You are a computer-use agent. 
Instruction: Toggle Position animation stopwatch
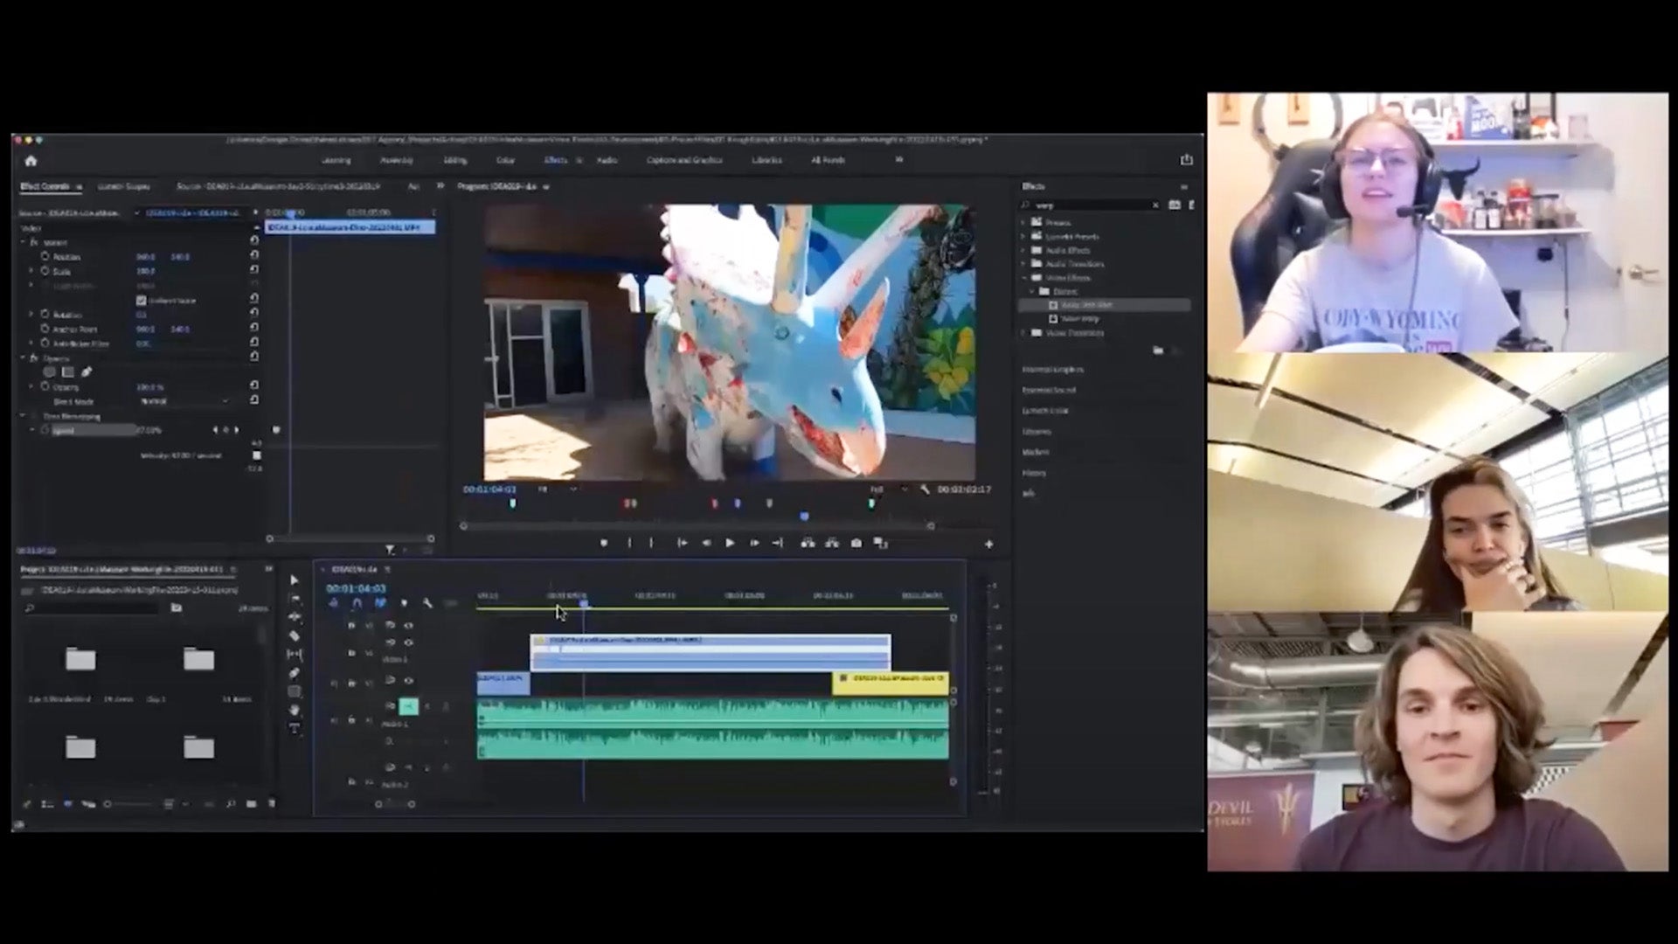coord(45,256)
